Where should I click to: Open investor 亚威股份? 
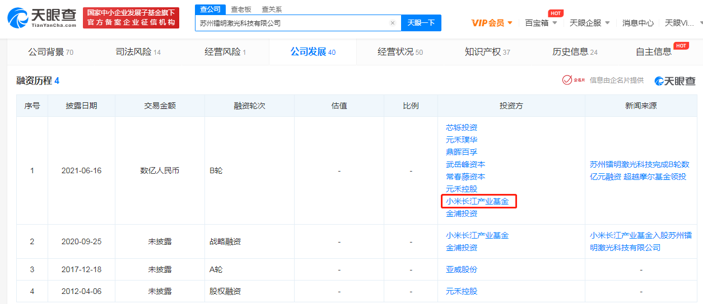[x=462, y=269]
